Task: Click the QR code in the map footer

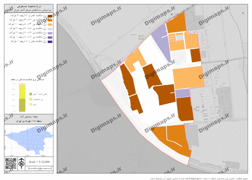Action: (x=11, y=164)
